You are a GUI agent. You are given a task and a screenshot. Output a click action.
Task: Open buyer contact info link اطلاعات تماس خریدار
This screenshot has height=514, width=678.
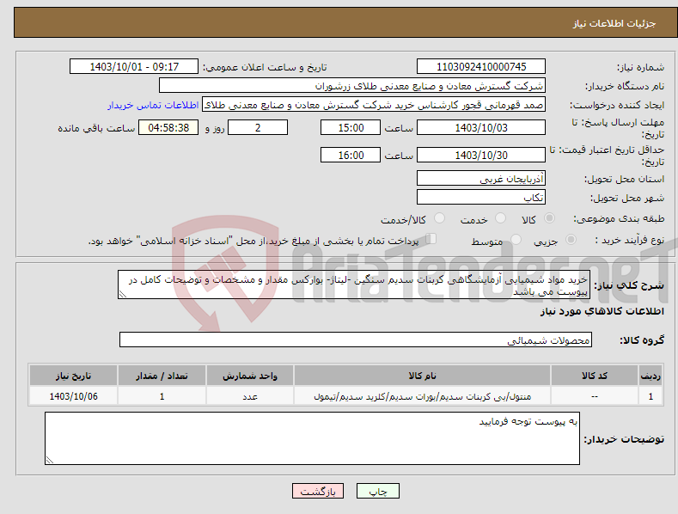(x=153, y=105)
